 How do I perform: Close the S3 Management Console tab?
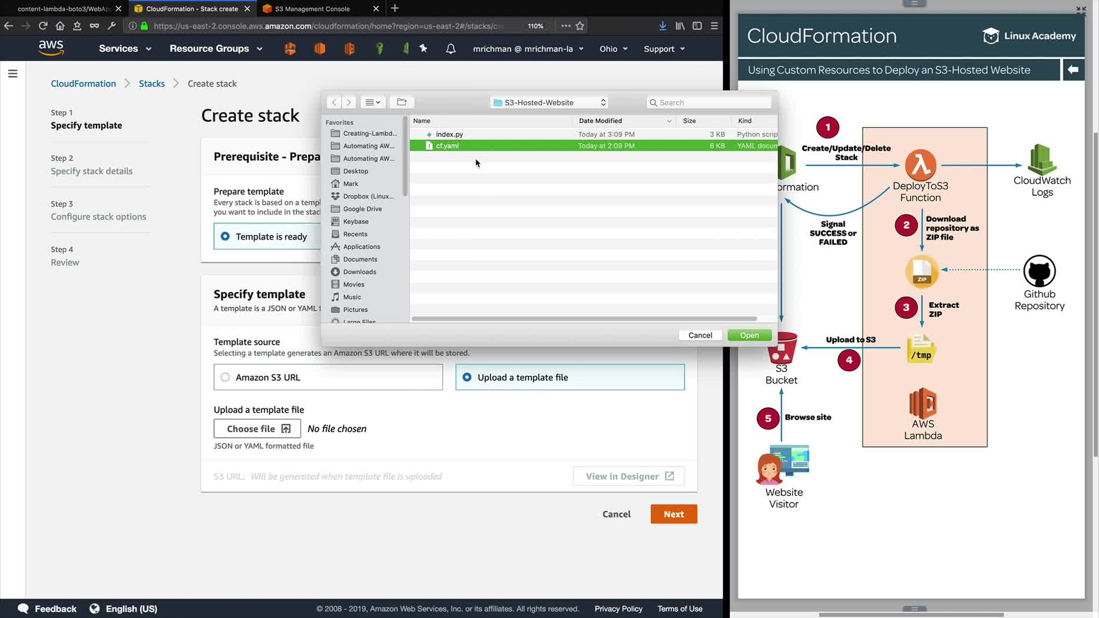tap(376, 9)
